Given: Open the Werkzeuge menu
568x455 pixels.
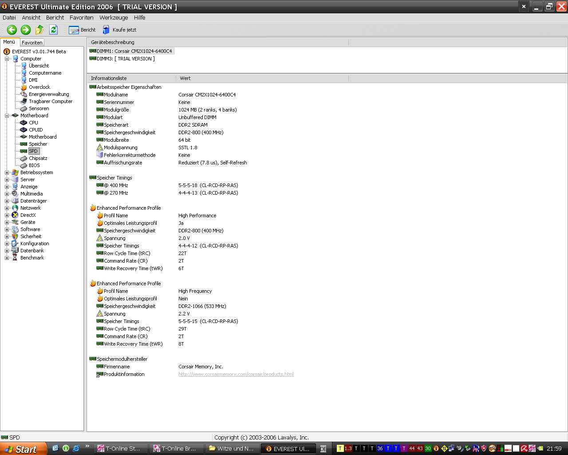Looking at the screenshot, I should [114, 18].
